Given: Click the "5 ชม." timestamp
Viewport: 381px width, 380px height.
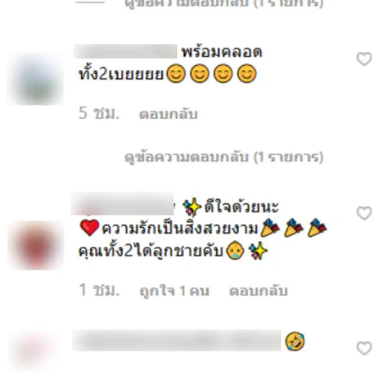Looking at the screenshot, I should (x=99, y=114).
